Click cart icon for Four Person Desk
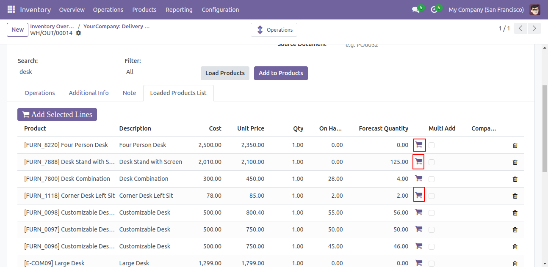Image resolution: width=548 pixels, height=267 pixels. tap(419, 145)
